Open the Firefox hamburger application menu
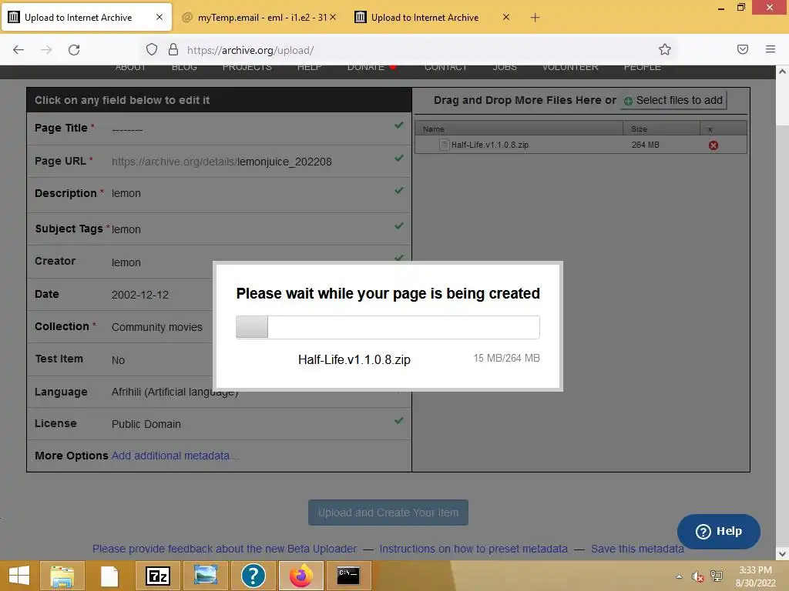The image size is (789, 591). click(x=770, y=49)
